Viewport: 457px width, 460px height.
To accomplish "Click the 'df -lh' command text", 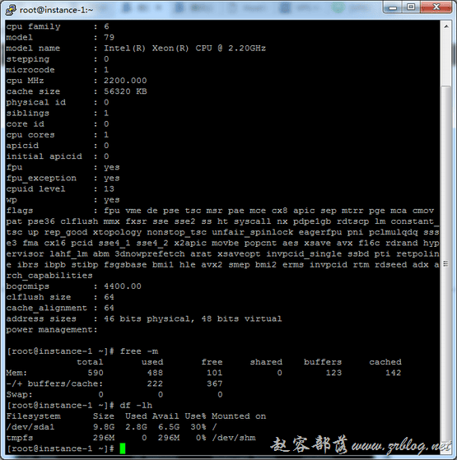I will [136, 405].
